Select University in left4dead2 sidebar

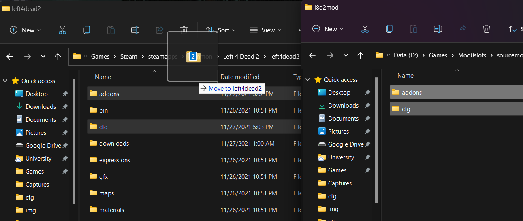click(38, 159)
